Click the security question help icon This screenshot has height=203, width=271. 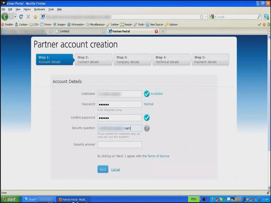tap(147, 128)
